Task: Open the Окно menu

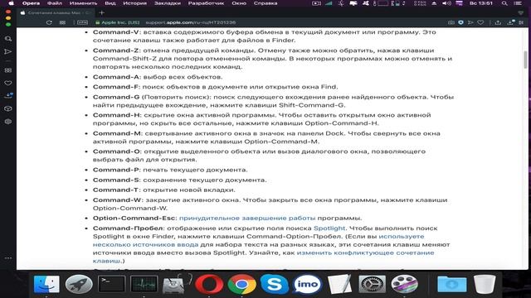Action: pos(239,3)
